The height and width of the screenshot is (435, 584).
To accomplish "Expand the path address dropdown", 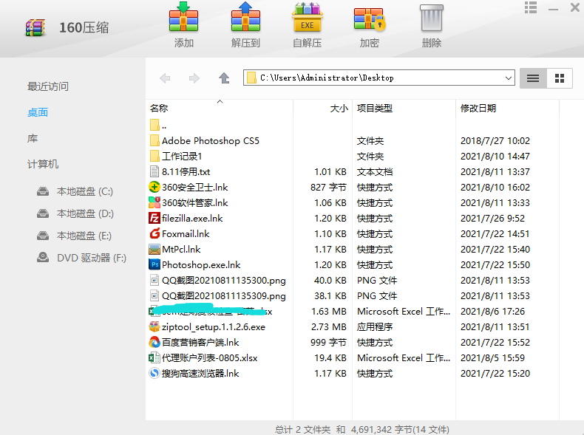I will [508, 78].
